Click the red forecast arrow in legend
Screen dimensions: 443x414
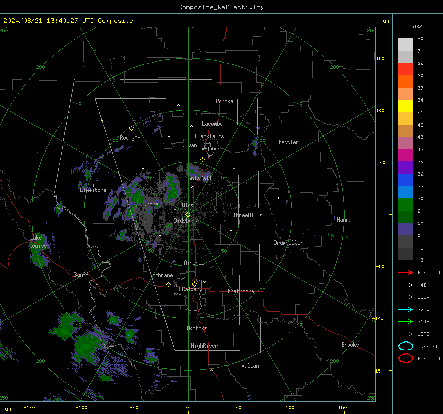tap(406, 272)
